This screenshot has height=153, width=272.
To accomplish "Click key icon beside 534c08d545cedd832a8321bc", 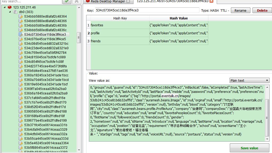I will click(x=21, y=44).
